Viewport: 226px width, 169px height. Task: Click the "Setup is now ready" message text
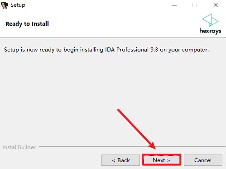point(106,50)
